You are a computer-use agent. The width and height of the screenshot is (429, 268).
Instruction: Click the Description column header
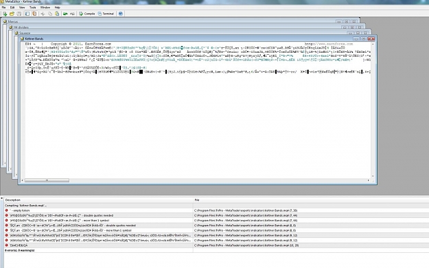coord(98,200)
